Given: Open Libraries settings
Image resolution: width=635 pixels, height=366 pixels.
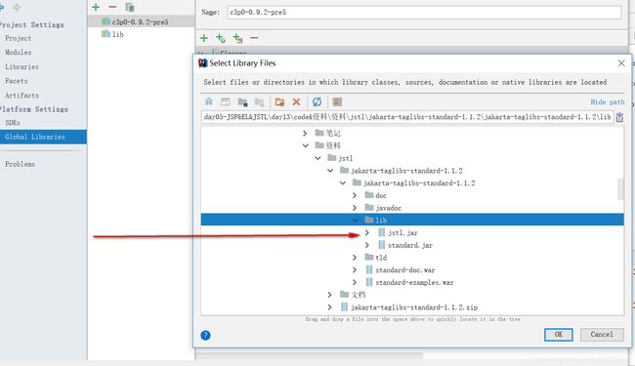Looking at the screenshot, I should [21, 66].
